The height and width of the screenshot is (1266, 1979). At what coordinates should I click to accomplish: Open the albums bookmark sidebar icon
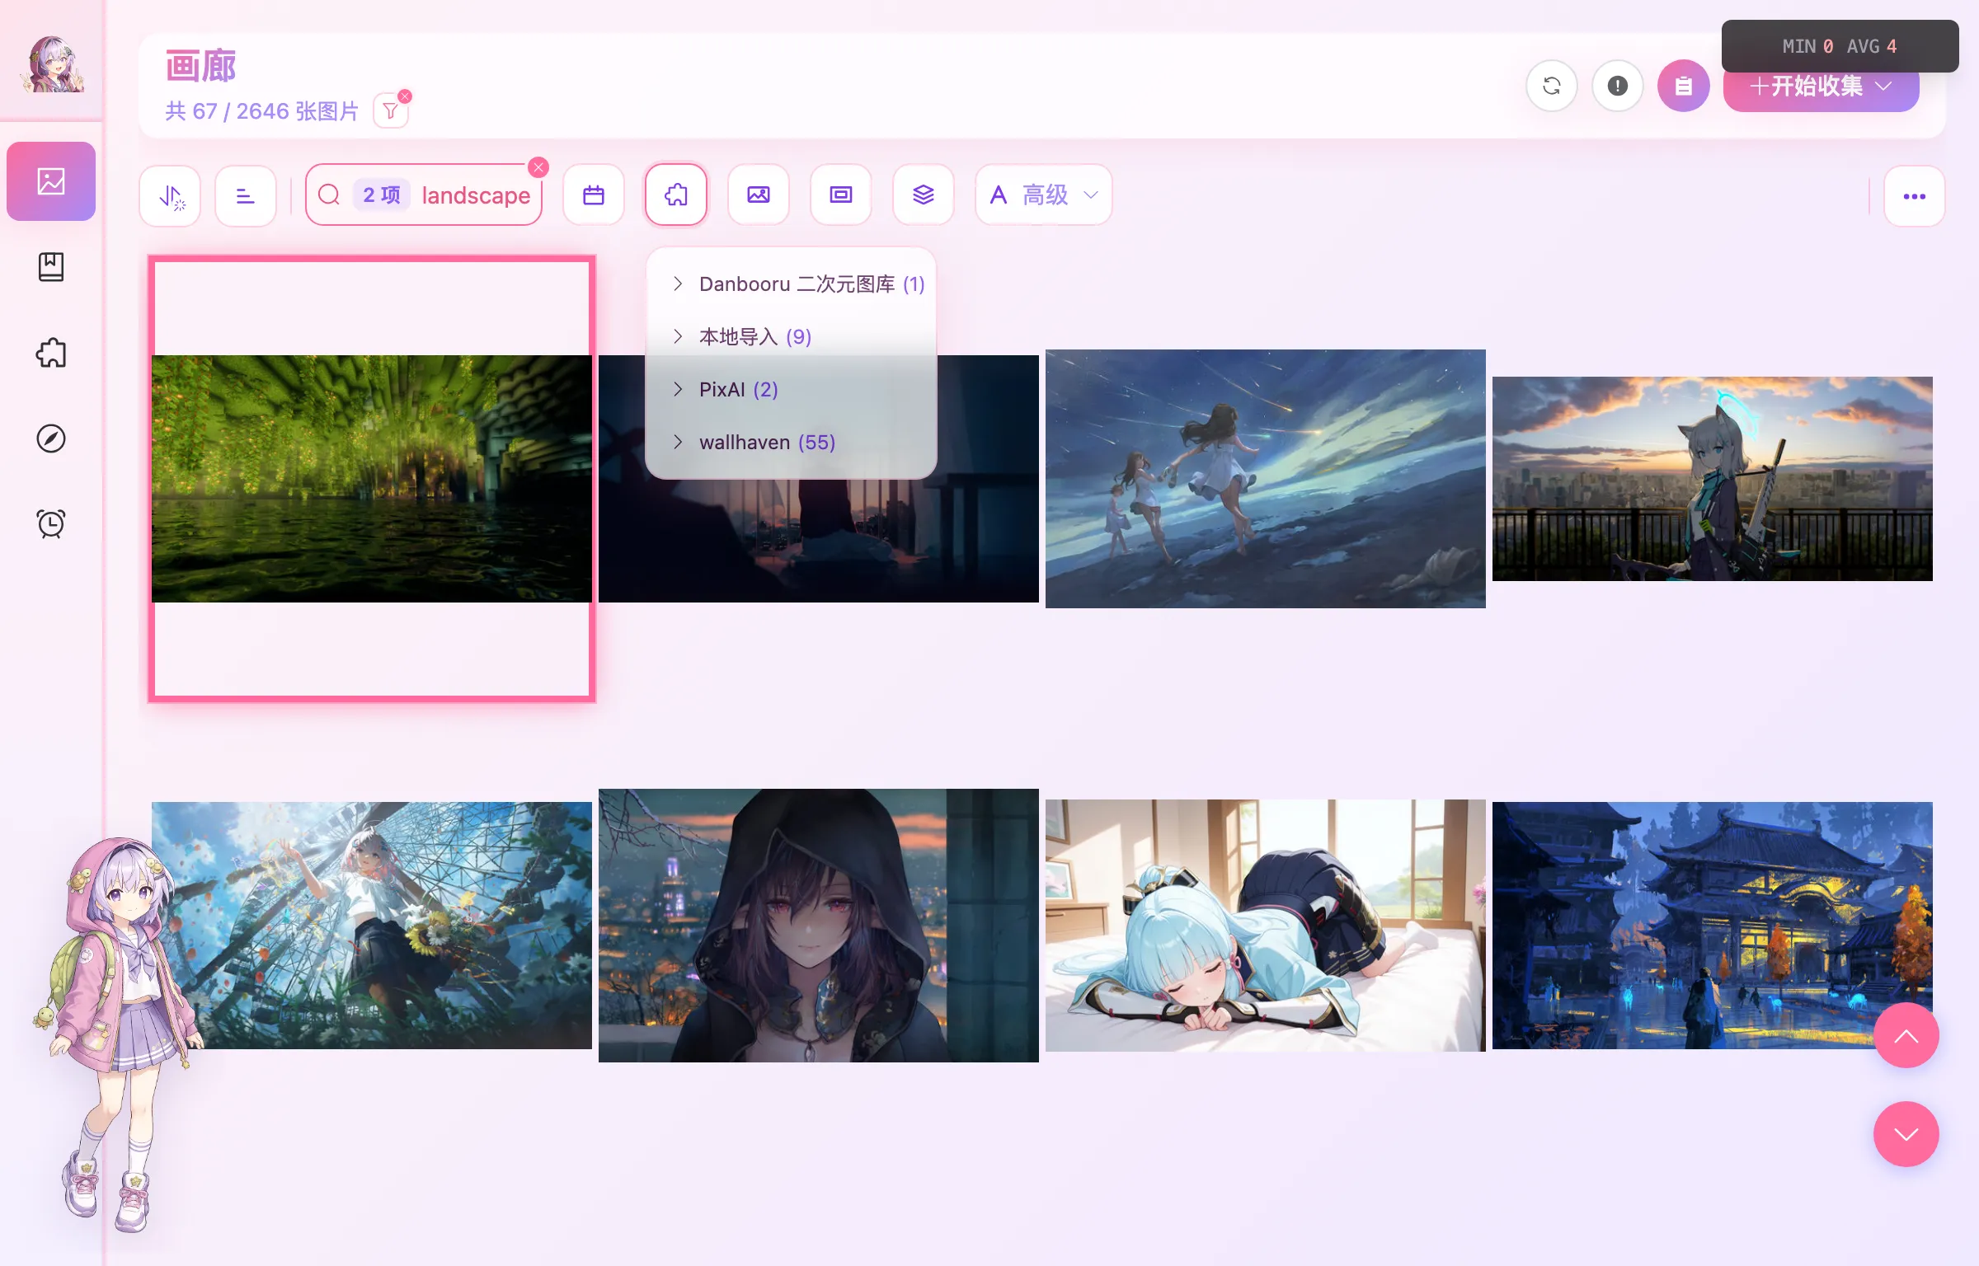[51, 267]
